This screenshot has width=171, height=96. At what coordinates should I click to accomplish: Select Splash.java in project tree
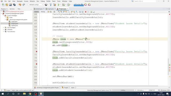click(x=14, y=26)
